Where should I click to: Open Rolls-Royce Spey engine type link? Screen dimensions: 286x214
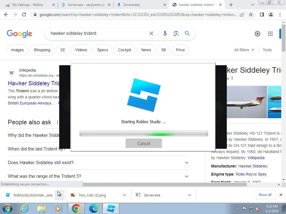pos(251,174)
